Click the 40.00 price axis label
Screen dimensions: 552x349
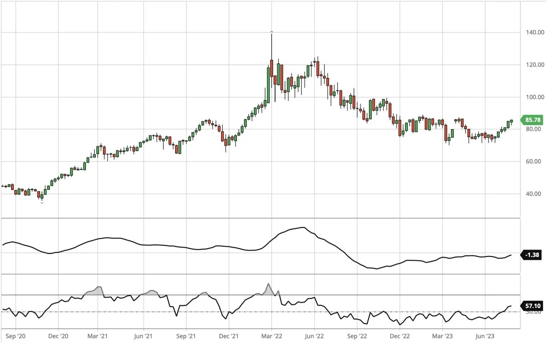(x=532, y=194)
